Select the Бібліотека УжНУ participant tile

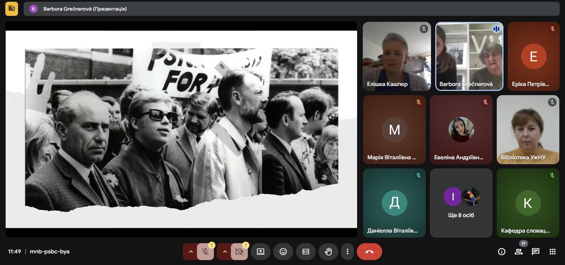528,130
